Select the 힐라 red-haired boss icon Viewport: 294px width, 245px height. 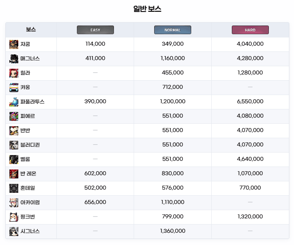pos(14,73)
